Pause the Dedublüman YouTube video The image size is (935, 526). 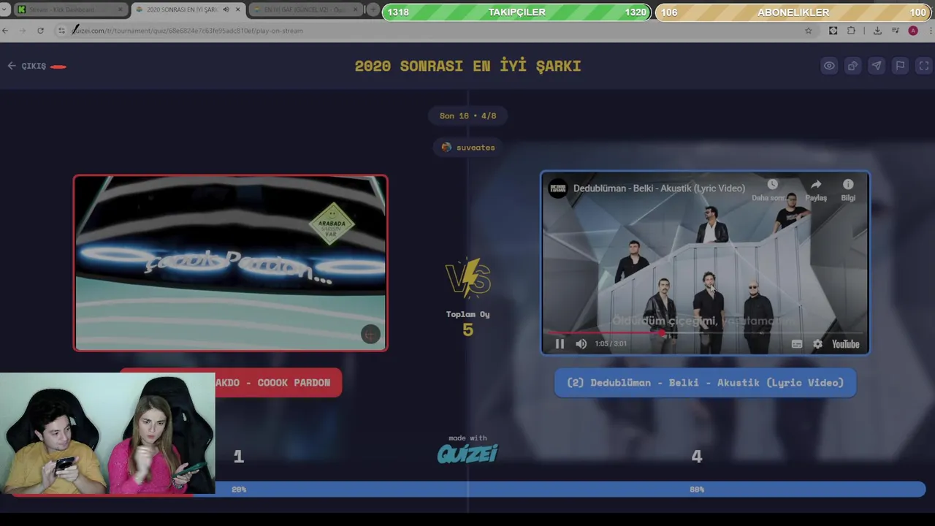(x=560, y=344)
